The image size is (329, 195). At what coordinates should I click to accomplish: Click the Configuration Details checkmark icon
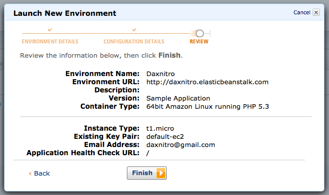coord(134,30)
